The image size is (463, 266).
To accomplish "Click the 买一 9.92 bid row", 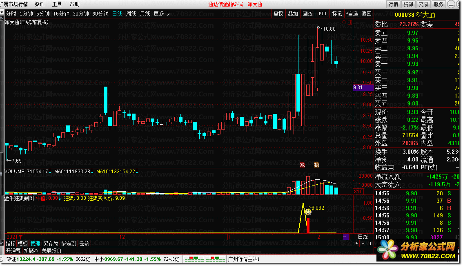I will [416, 72].
